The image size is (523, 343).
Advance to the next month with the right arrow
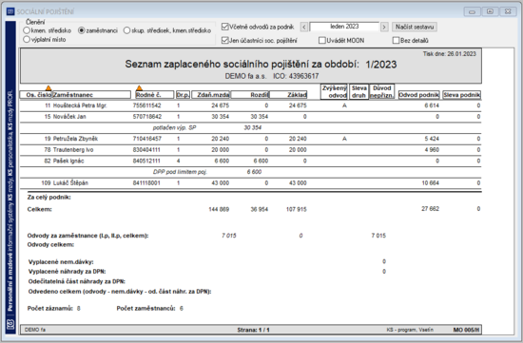coord(384,27)
